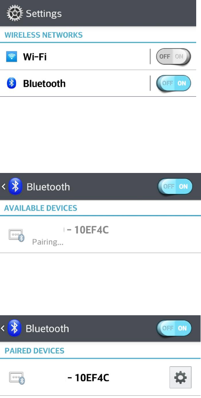Viewport: 201px width, 398px height.
Task: Open the Wi-Fi settings entry
Action: 75,56
